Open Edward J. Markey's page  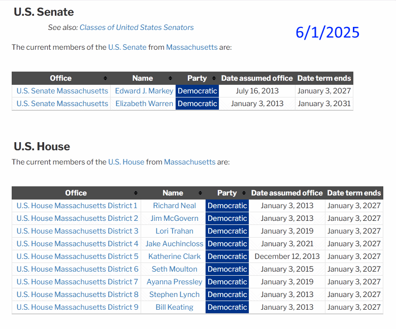pyautogui.click(x=144, y=91)
